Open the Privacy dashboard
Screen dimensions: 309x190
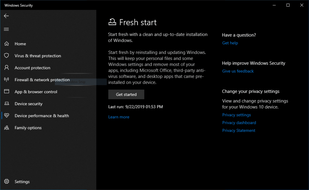[x=239, y=122]
